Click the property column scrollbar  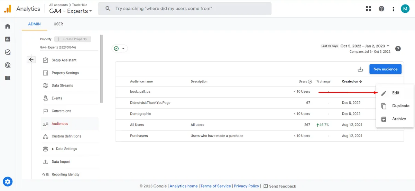(101, 69)
